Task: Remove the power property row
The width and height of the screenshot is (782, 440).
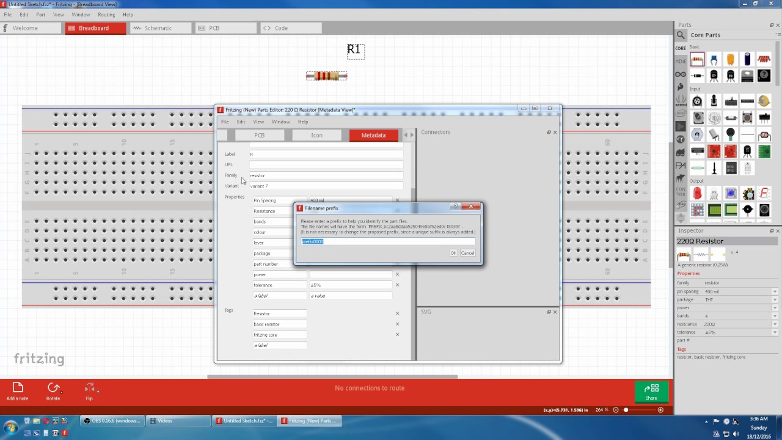Action: pos(397,274)
